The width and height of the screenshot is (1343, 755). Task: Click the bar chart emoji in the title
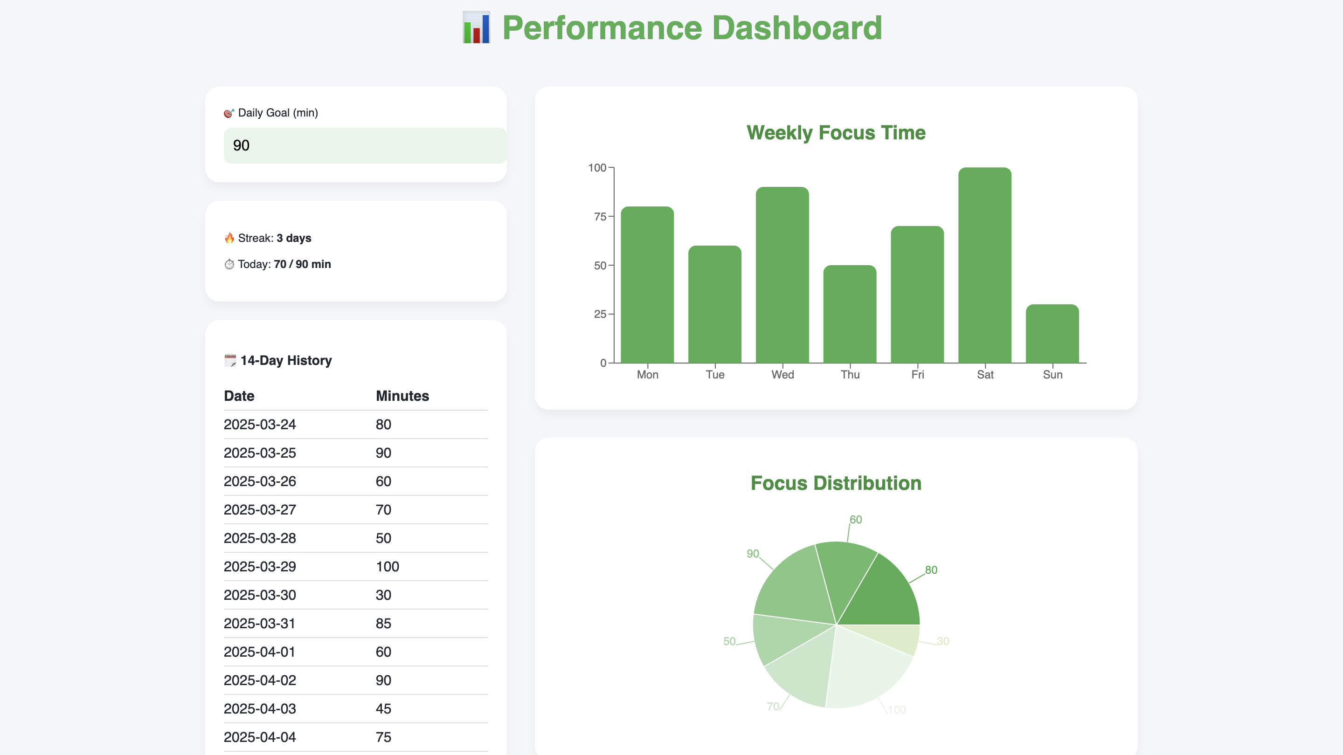(476, 28)
